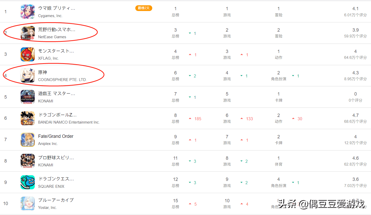Open the ブルーアーカイブ title link

click(x=56, y=200)
